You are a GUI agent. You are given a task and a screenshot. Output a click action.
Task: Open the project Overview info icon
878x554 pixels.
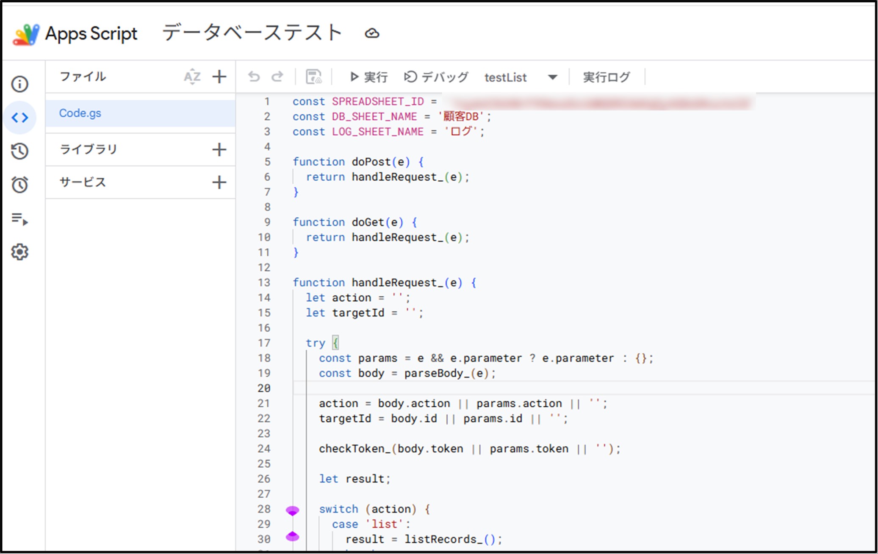[x=20, y=84]
